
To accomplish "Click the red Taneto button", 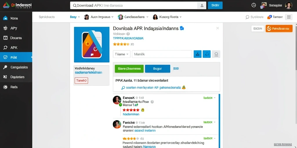I will pyautogui.click(x=81, y=81).
